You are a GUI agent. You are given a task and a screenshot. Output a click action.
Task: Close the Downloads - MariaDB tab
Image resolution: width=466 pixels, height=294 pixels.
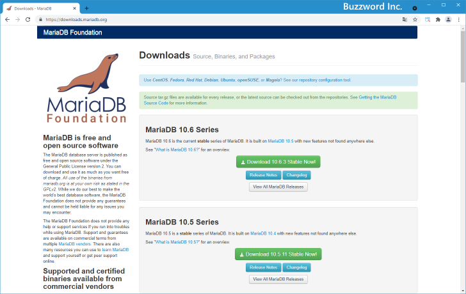point(75,8)
